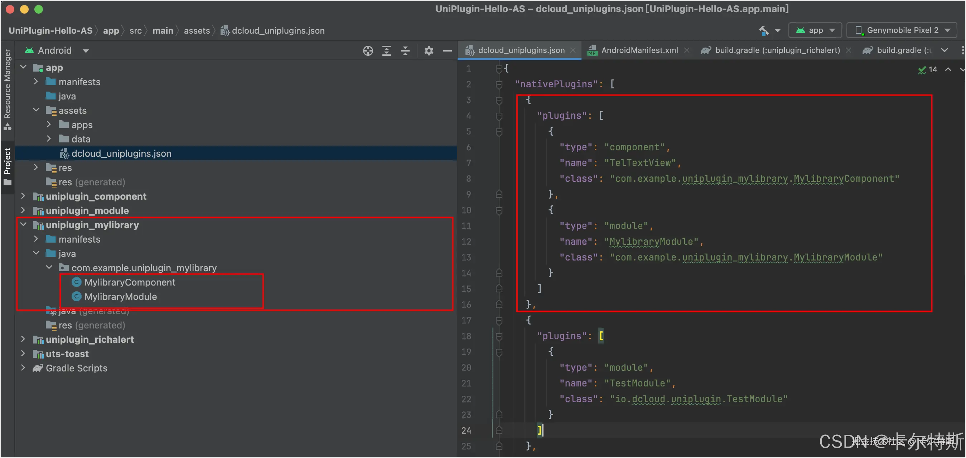Open Project panel settings gear
The width and height of the screenshot is (966, 458).
429,50
